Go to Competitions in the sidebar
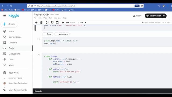Screen dimensions: 172x97 [x=15, y=37]
